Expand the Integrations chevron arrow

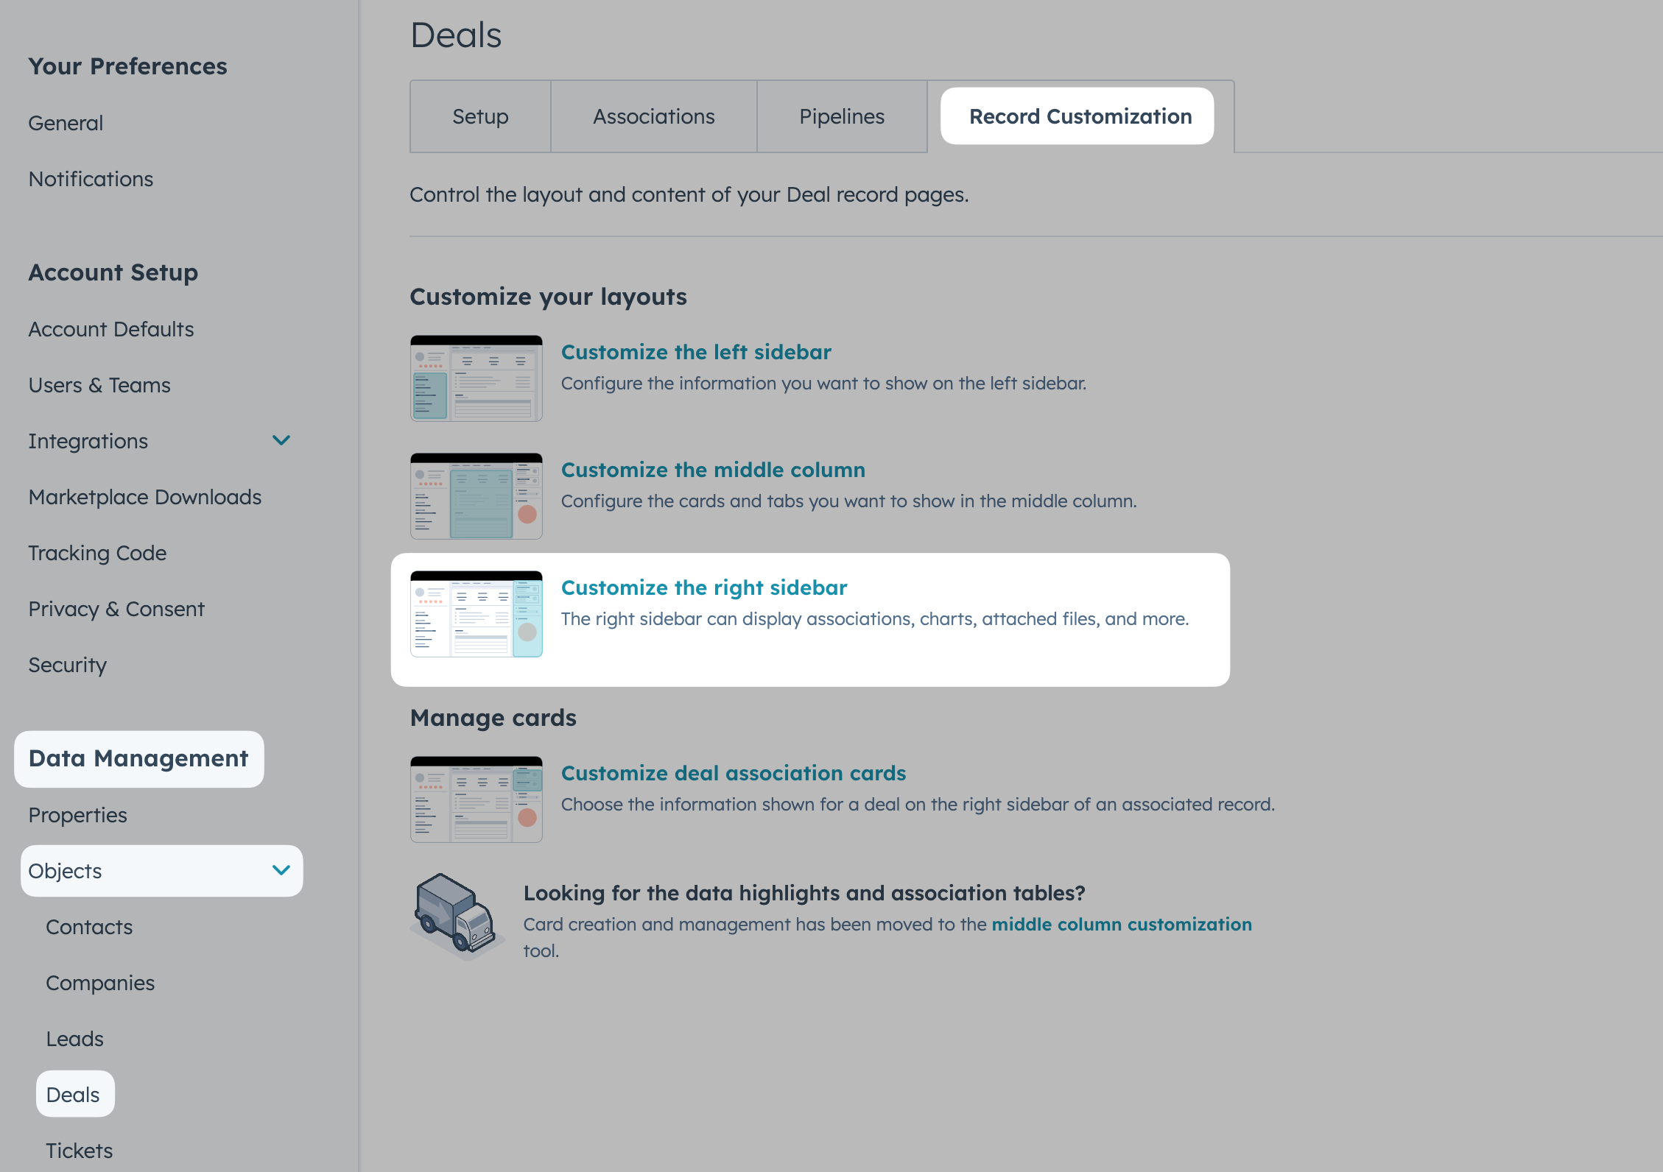[x=281, y=440]
